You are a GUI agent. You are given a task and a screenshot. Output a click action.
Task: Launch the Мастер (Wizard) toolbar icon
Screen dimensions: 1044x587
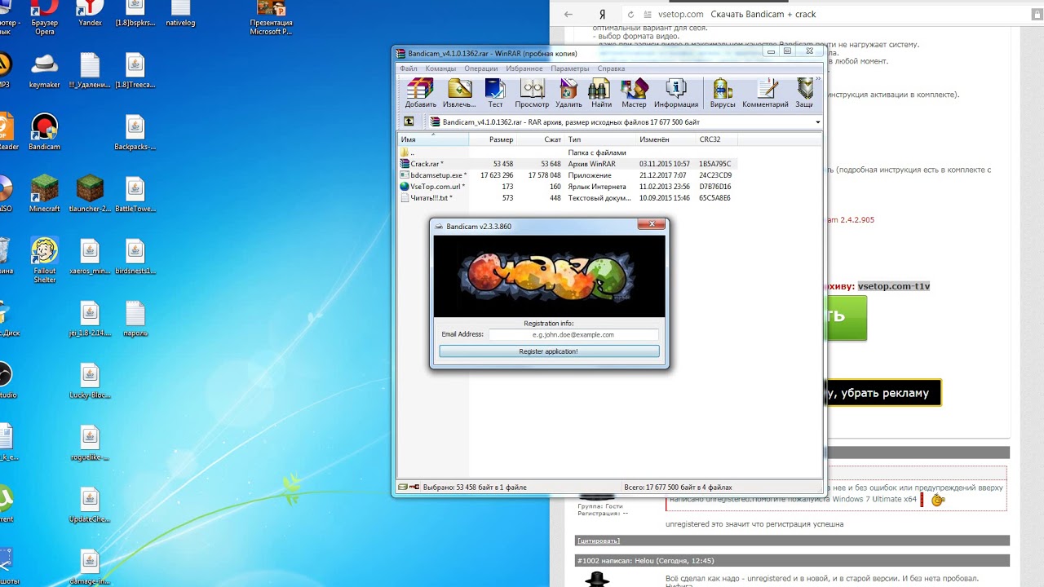pyautogui.click(x=634, y=93)
